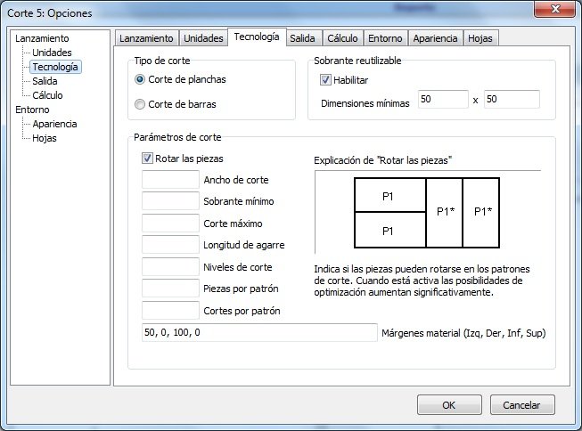Image resolution: width=582 pixels, height=431 pixels.
Task: Uncheck the Rotar las piezas checkbox
Action: [148, 159]
